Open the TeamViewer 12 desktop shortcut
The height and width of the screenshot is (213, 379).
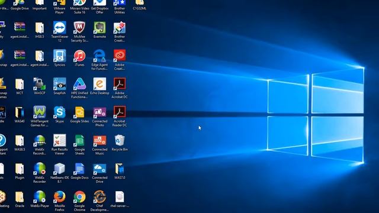click(59, 28)
